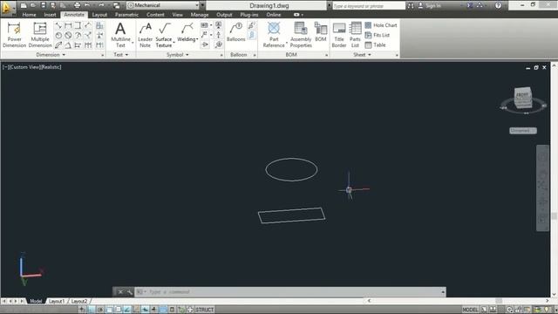Click the command line customize wrench icon
Screen dimensions: 558x314
pos(130,292)
